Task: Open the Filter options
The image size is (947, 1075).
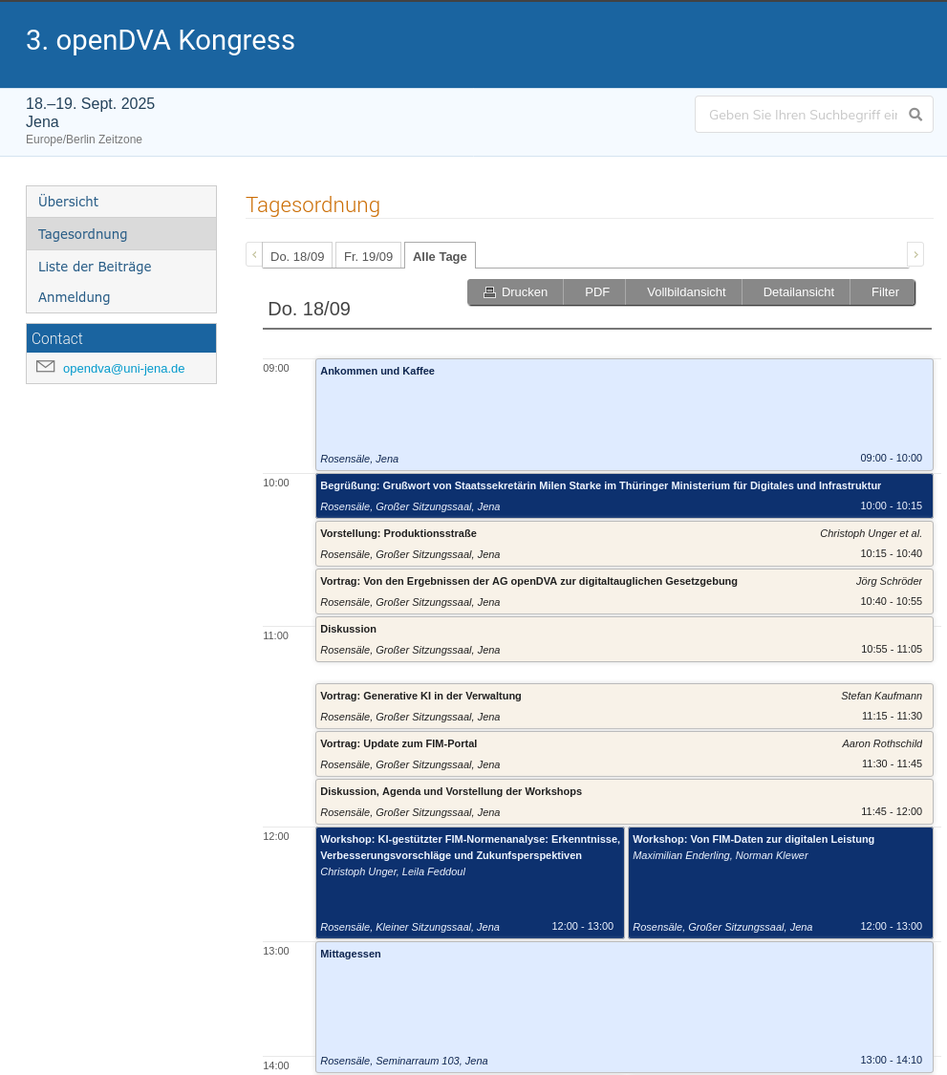Action: pyautogui.click(x=884, y=292)
